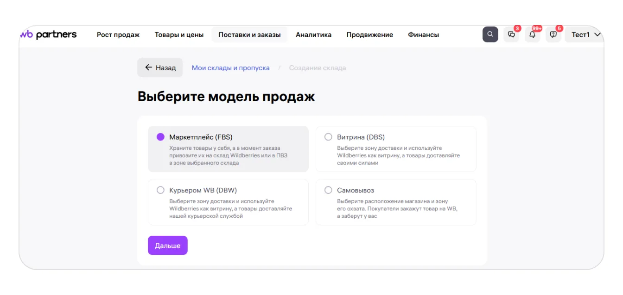This screenshot has width=623, height=295.
Task: Open the Продвижение menu item
Action: [369, 35]
